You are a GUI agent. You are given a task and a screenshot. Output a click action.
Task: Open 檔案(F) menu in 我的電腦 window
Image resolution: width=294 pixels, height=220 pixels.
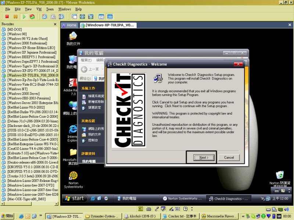click(86, 60)
